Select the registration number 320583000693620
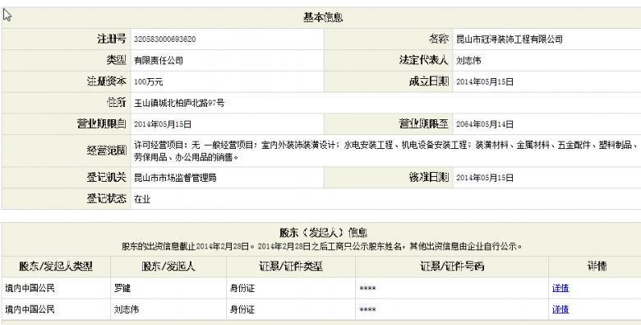641x325 pixels. coord(164,39)
